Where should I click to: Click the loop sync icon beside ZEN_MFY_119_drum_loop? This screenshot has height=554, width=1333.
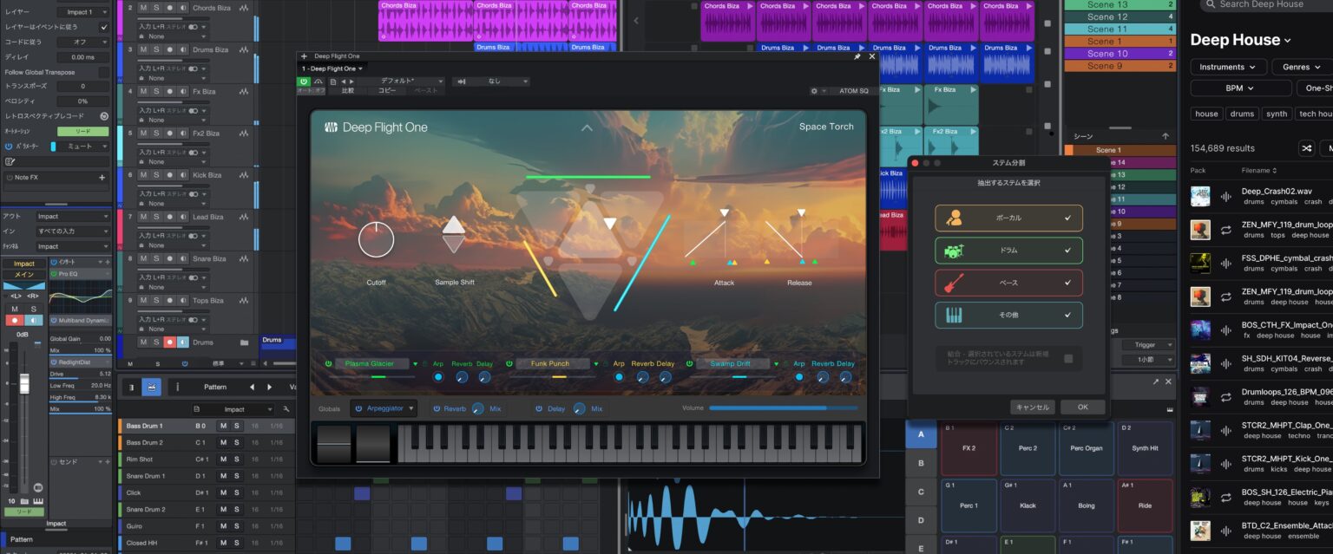coord(1226,229)
